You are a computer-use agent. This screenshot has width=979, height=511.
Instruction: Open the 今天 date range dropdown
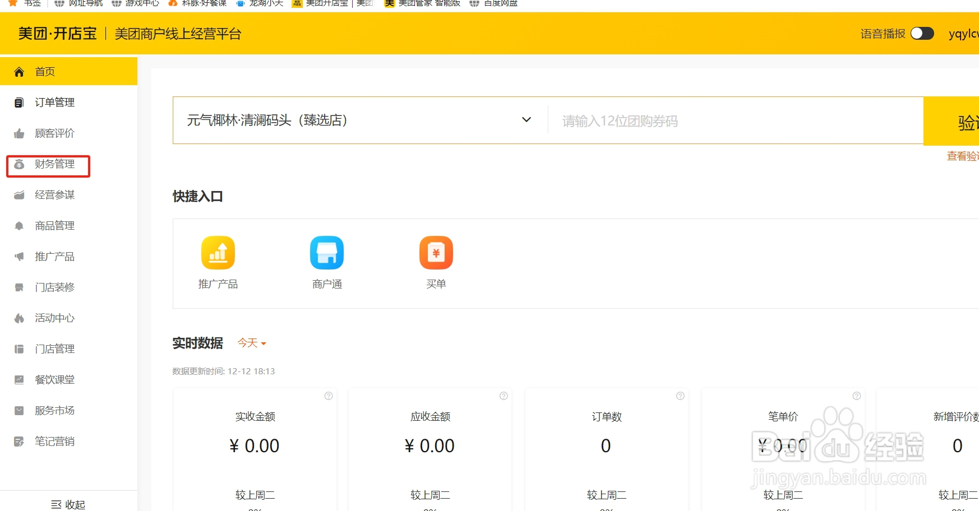click(252, 343)
